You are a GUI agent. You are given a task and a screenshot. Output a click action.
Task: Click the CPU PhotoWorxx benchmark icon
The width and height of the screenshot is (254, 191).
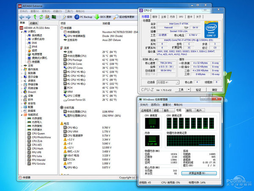pos(29,137)
